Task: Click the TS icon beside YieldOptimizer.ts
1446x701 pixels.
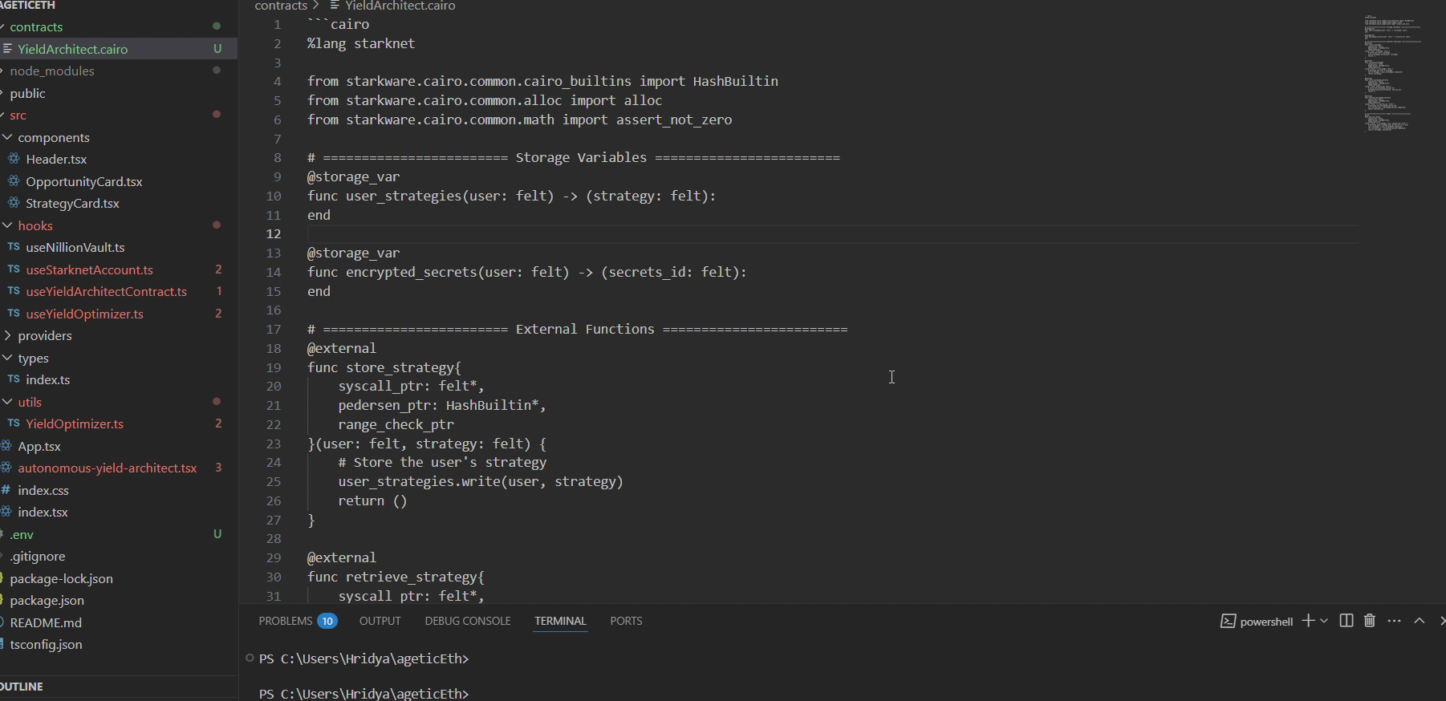Action: coord(14,423)
